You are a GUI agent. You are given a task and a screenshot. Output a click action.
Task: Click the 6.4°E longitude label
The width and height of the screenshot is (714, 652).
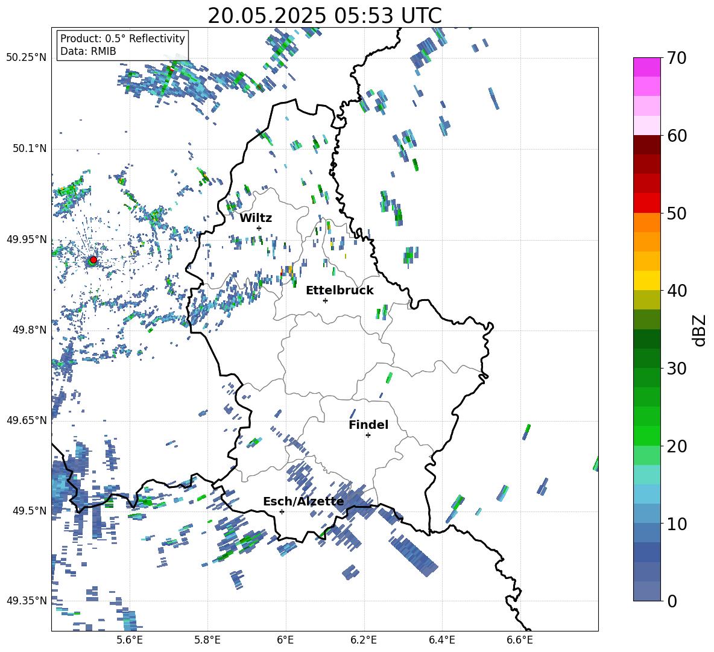[x=441, y=640]
